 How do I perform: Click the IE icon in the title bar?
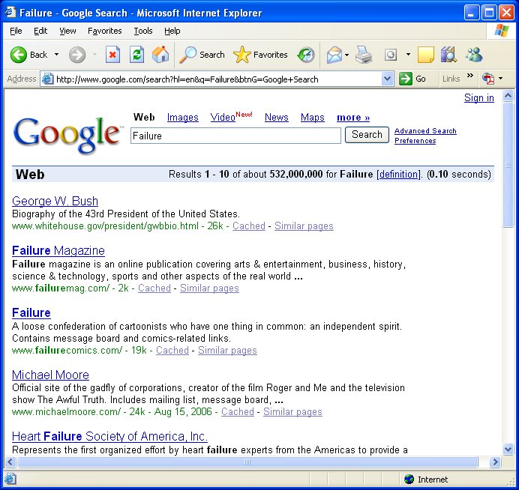[10, 12]
